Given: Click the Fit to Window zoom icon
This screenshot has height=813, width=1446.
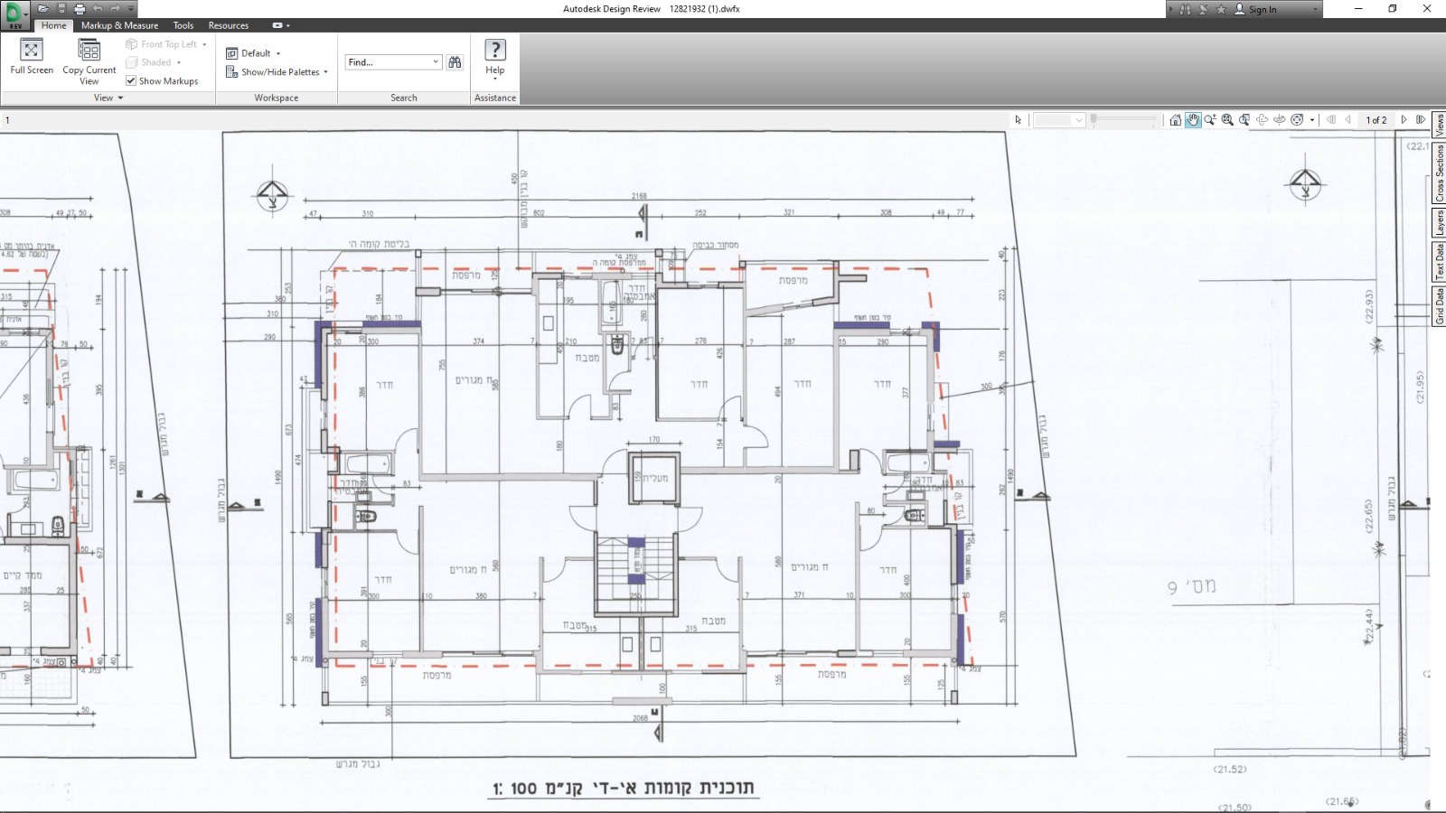Looking at the screenshot, I should click(x=1227, y=119).
